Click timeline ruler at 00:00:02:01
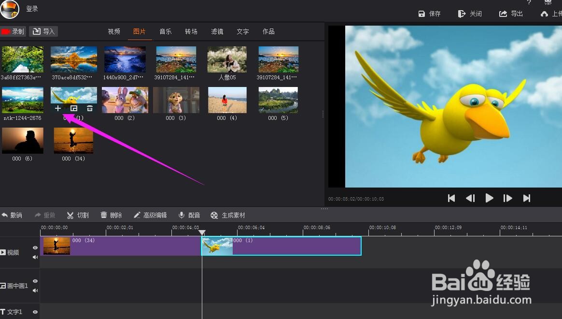 pyautogui.click(x=120, y=228)
